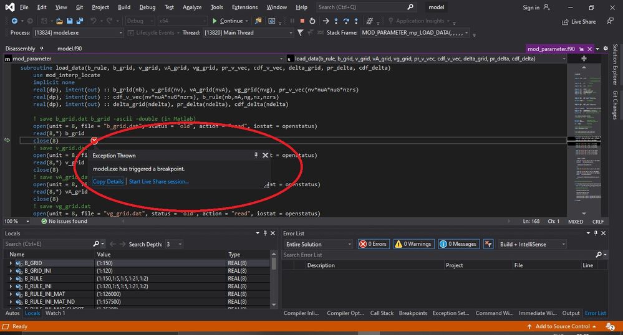Switch to the model.f90 tab

[x=69, y=49]
